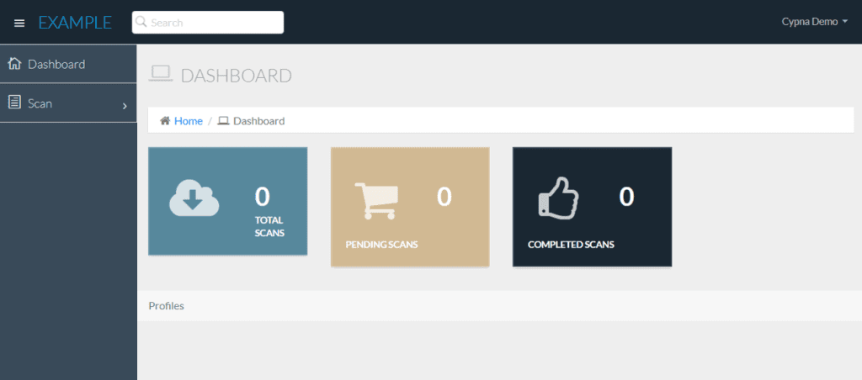Click the EXAMPLE brand logo
Screen dimensions: 862x380
coord(75,23)
